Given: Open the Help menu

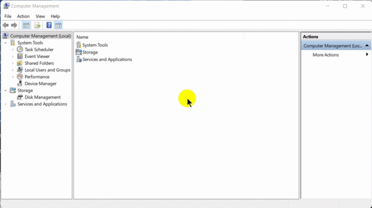Looking at the screenshot, I should [55, 16].
